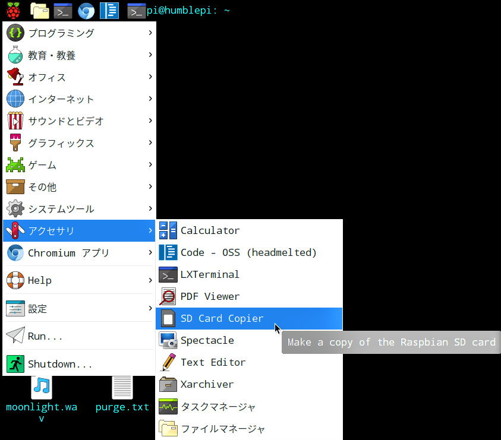Image resolution: width=501 pixels, height=440 pixels.
Task: Select the moonlight.wav desktop file
Action: [42, 399]
